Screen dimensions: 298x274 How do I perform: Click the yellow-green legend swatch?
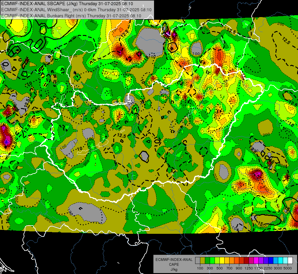tap(217, 261)
